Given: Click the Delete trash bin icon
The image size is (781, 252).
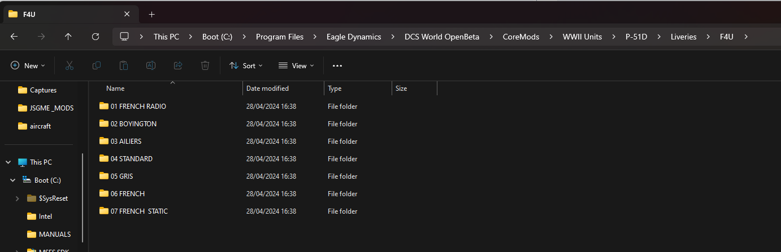Looking at the screenshot, I should (205, 65).
